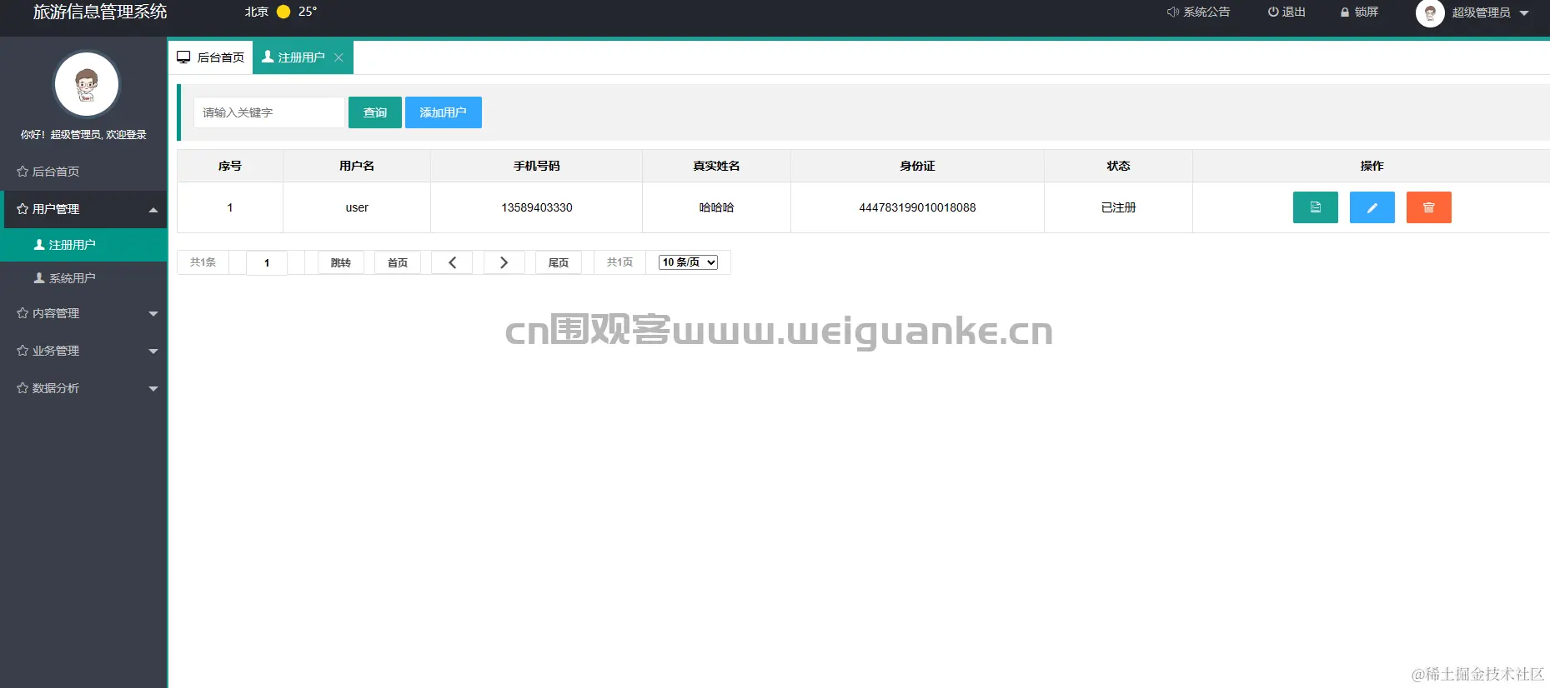Image resolution: width=1550 pixels, height=688 pixels.
Task: Click 退出 logout power icon
Action: pos(1273,12)
